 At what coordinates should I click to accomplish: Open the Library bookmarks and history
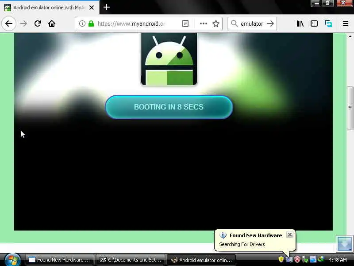(x=300, y=23)
